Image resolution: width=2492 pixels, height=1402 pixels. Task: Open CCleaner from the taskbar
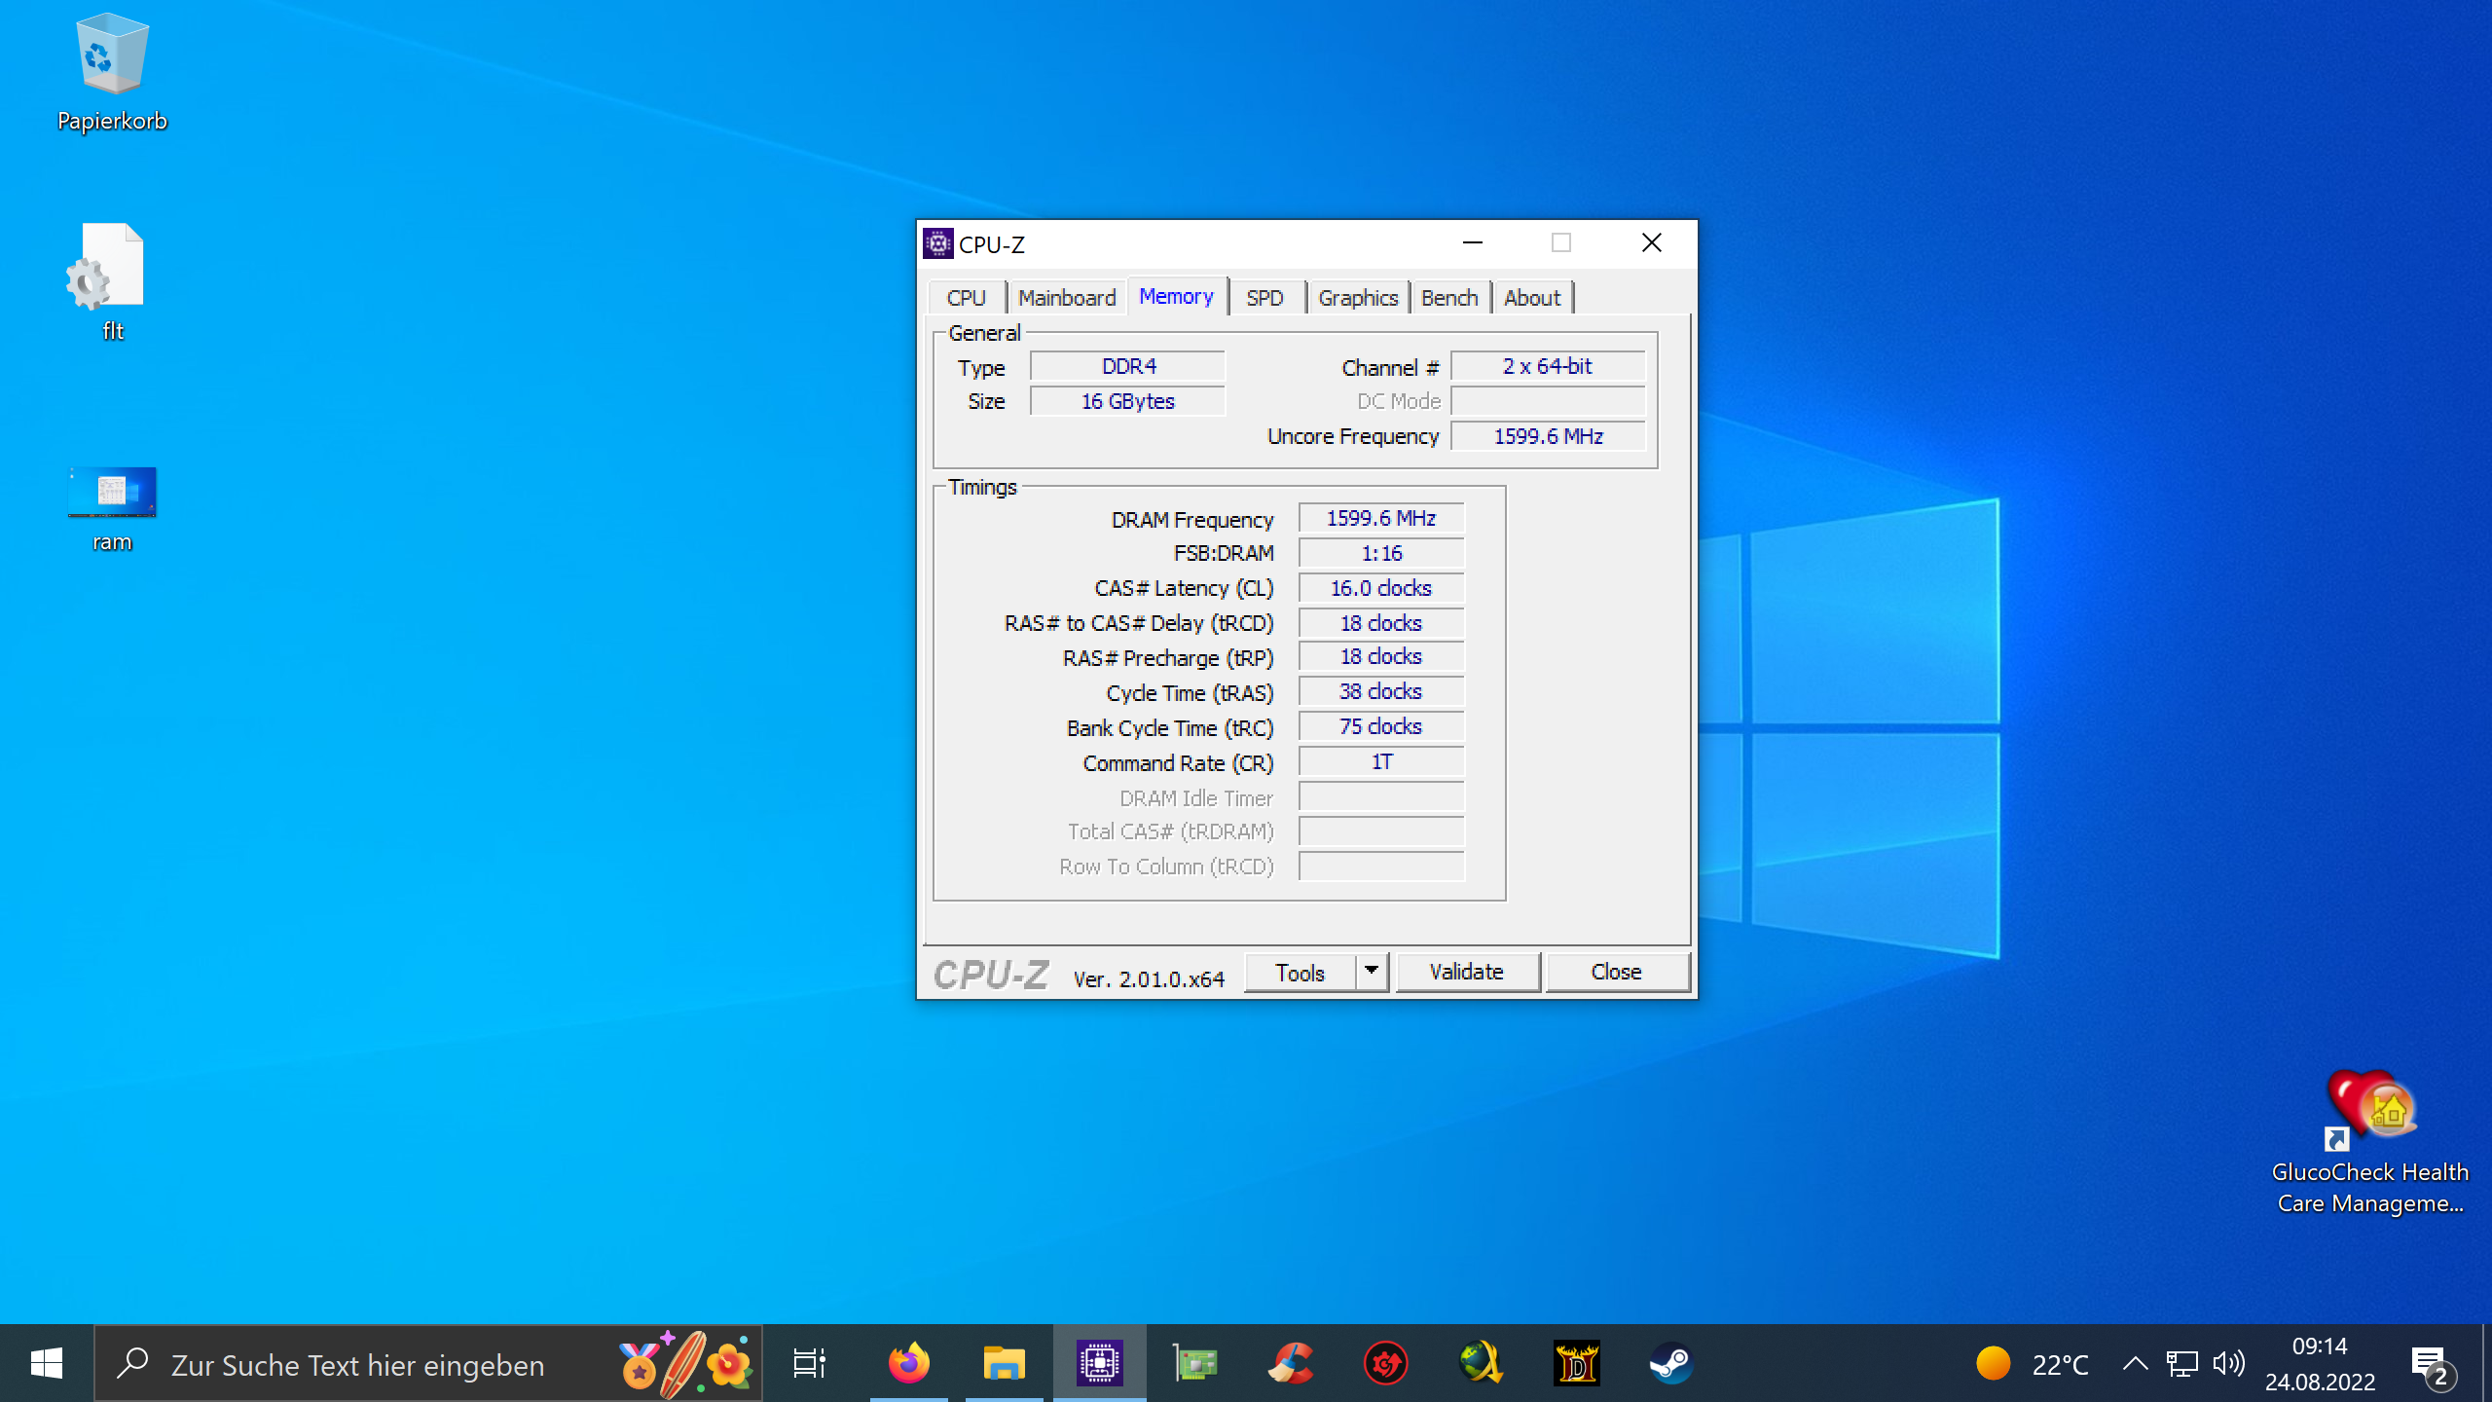[x=1290, y=1363]
